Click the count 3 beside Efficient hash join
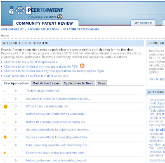This screenshot has height=163, width=165. pyautogui.click(x=16, y=106)
